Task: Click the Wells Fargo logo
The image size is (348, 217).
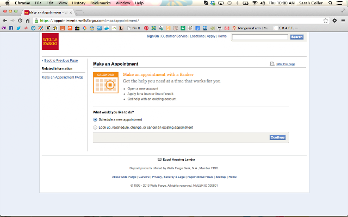Action: pos(50,41)
